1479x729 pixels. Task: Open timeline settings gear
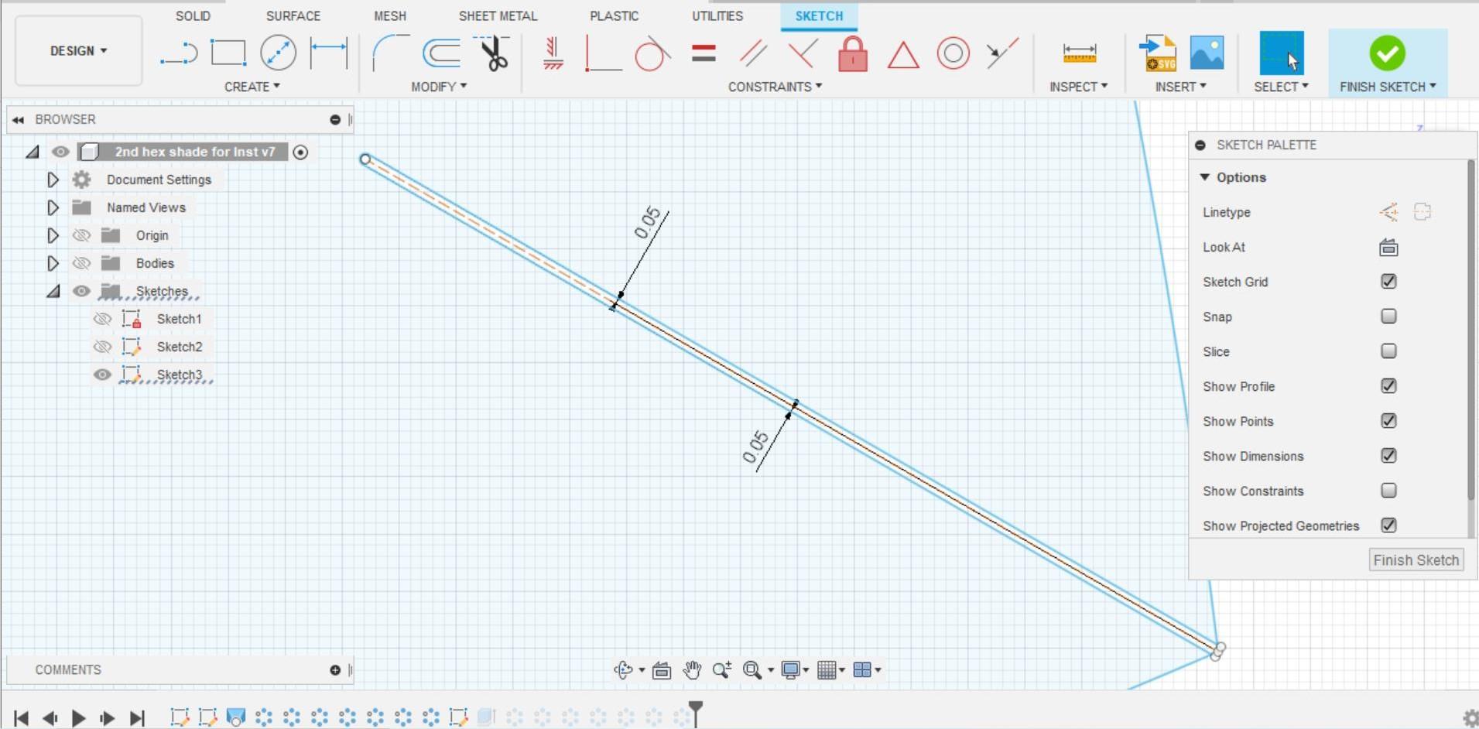[x=1470, y=717]
